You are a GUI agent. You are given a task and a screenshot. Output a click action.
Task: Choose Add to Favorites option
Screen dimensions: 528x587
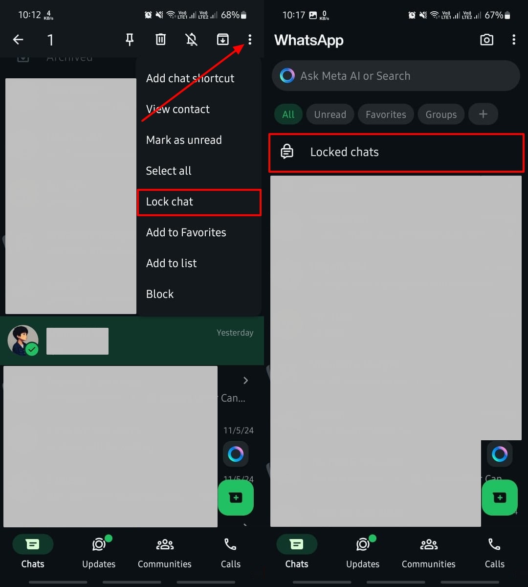[199, 232]
